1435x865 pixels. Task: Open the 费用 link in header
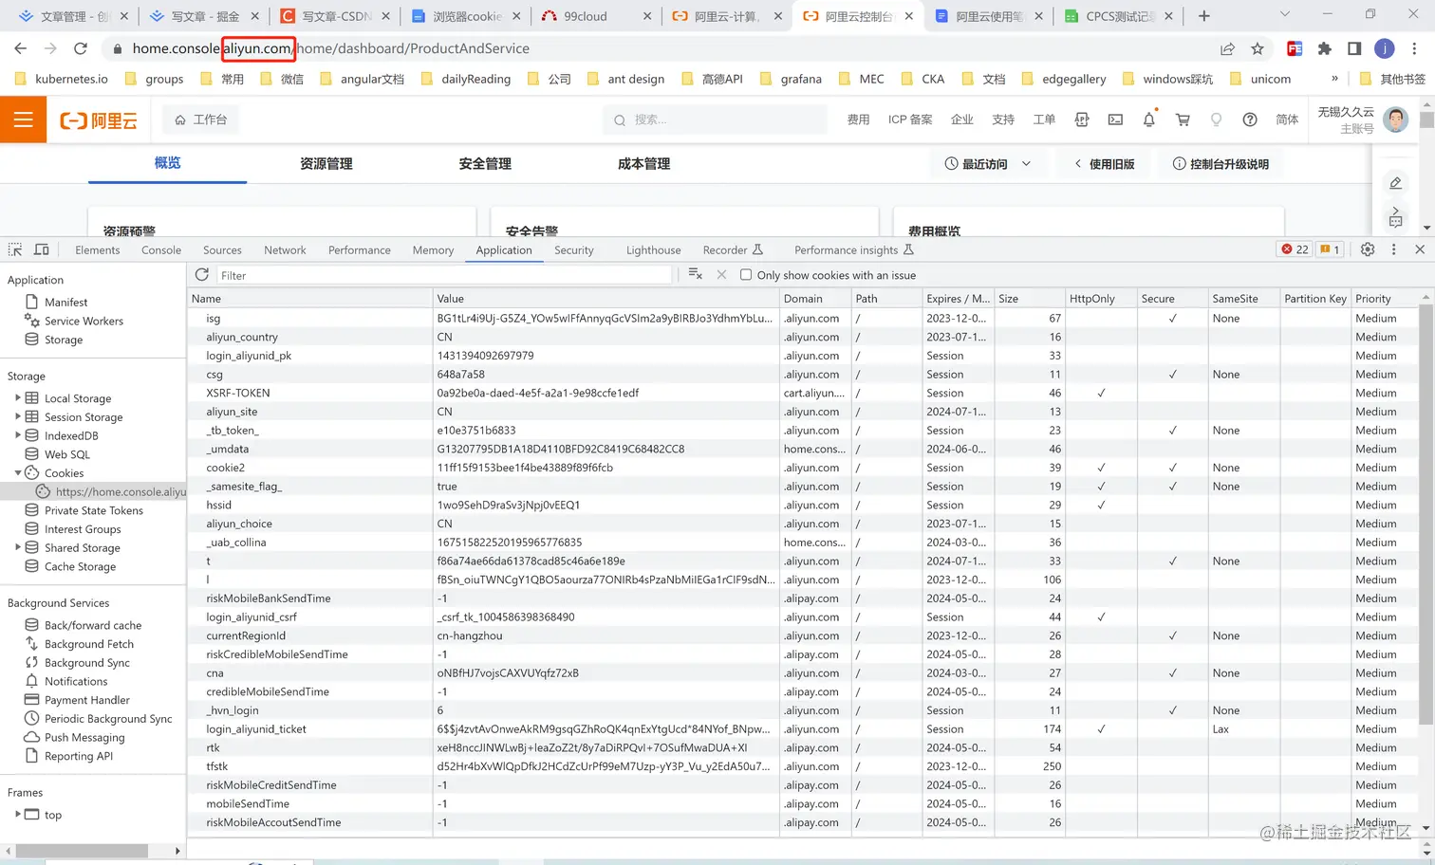click(x=858, y=120)
